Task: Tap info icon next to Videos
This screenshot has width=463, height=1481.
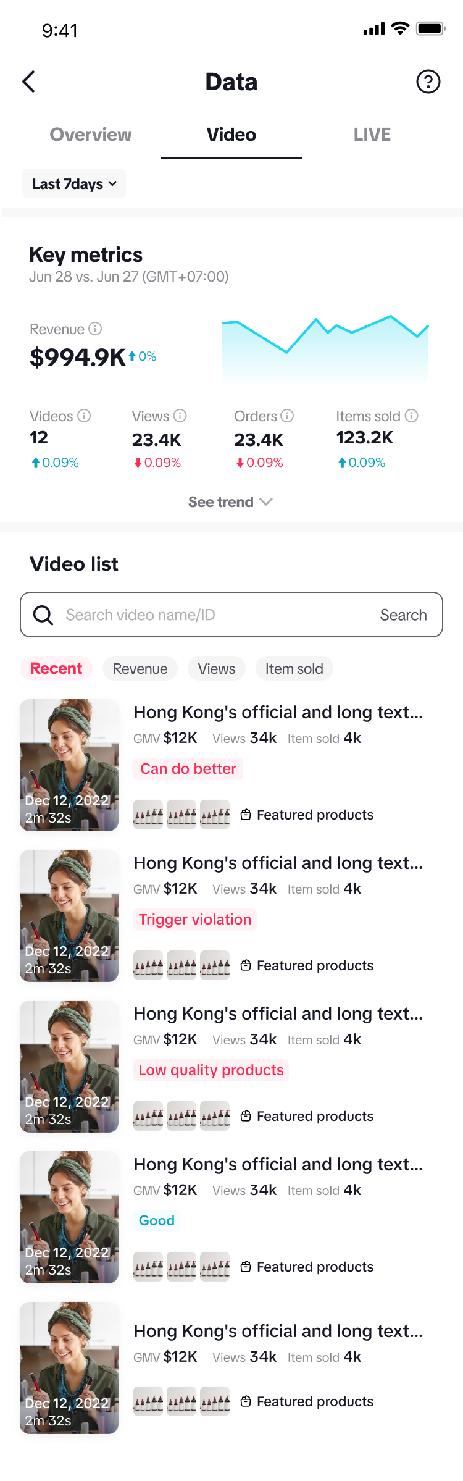Action: pos(84,416)
